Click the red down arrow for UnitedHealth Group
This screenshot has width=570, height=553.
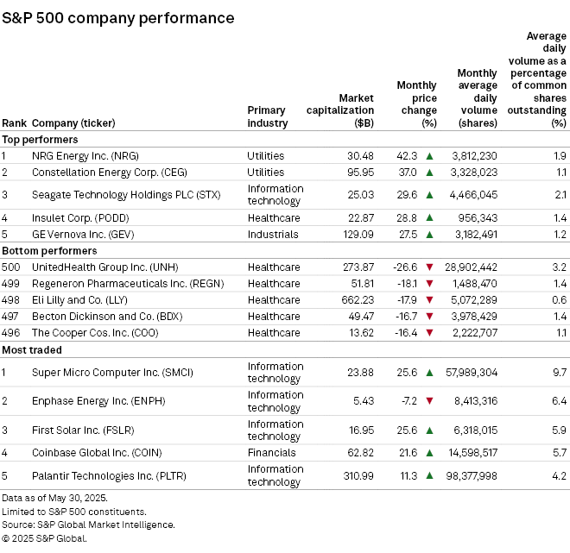428,267
